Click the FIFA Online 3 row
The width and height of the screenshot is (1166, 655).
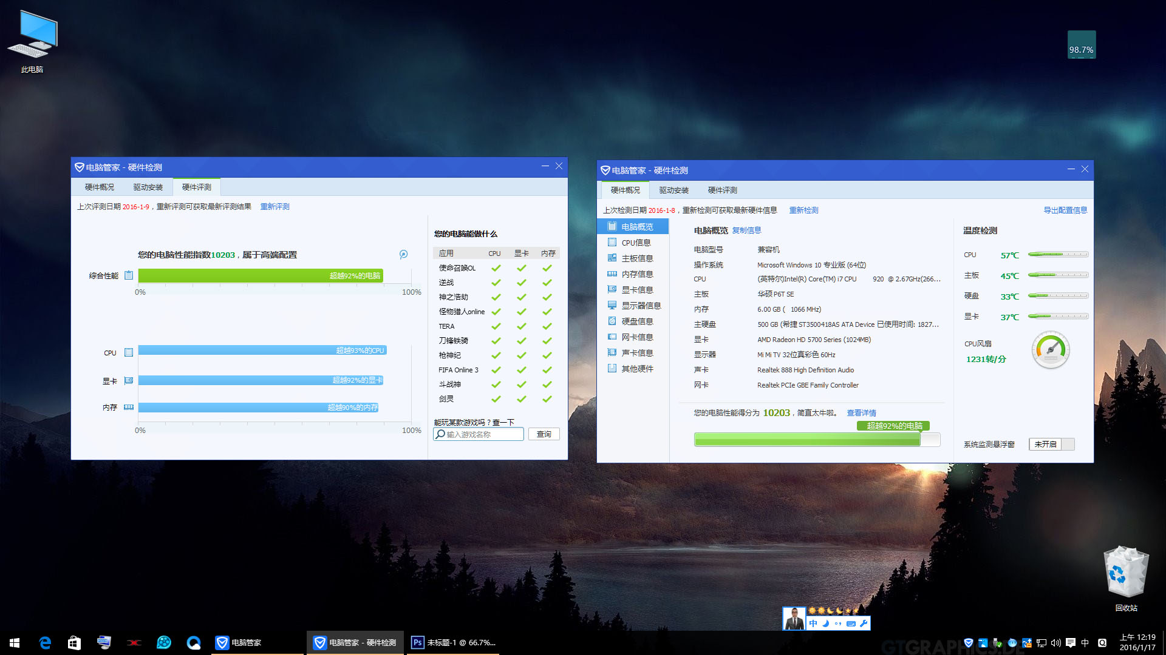tap(496, 369)
